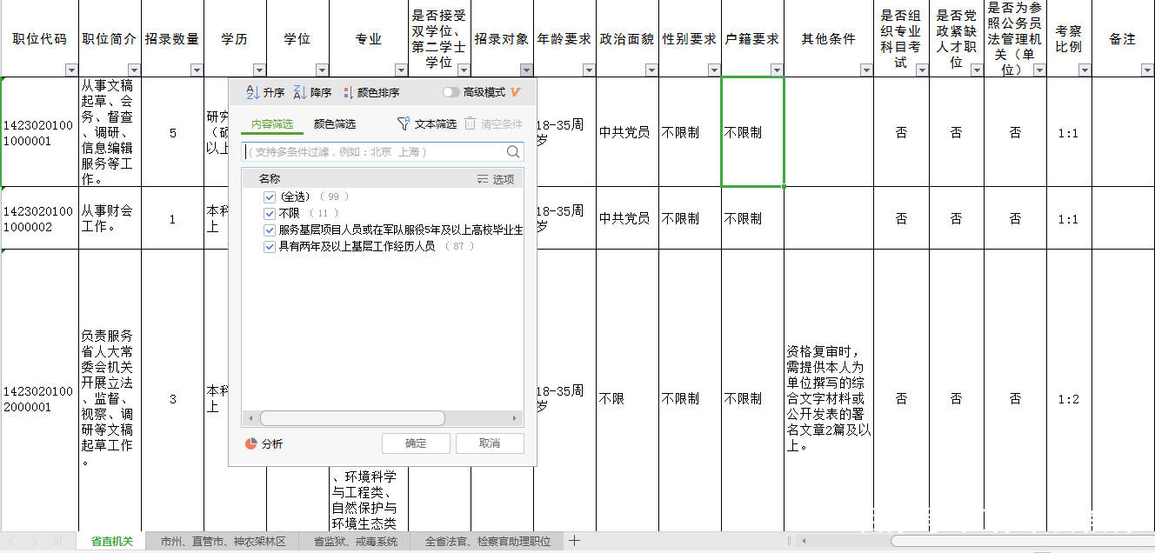Open 颜色排序 color sort option
This screenshot has width=1155, height=553.
(371, 92)
